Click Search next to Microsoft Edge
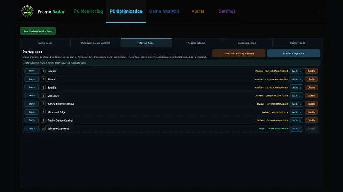The width and height of the screenshot is (343, 192). click(x=31, y=112)
